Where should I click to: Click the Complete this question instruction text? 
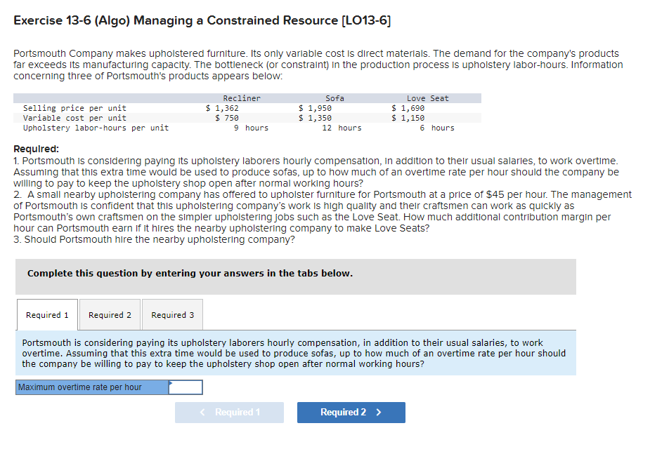point(190,274)
